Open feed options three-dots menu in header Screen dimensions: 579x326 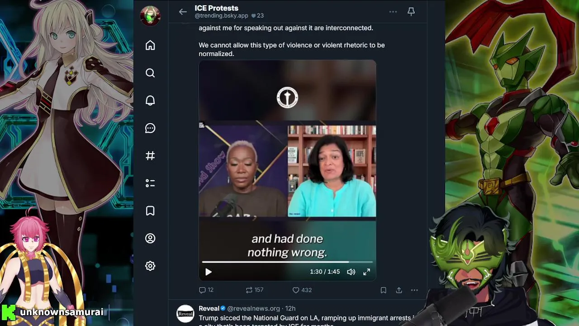[x=393, y=12]
